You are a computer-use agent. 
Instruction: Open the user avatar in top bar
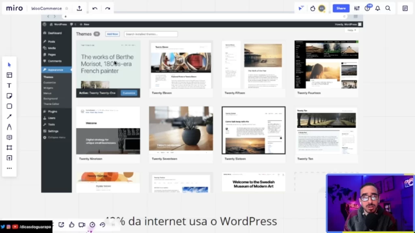click(x=322, y=8)
